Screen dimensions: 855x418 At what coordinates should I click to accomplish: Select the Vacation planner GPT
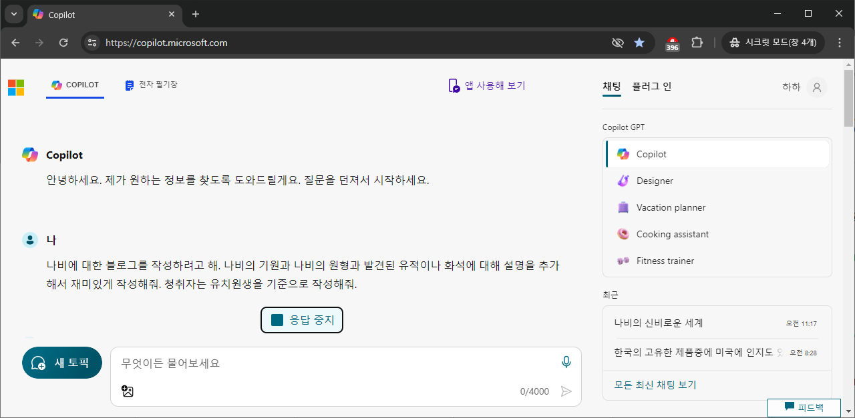(x=717, y=207)
